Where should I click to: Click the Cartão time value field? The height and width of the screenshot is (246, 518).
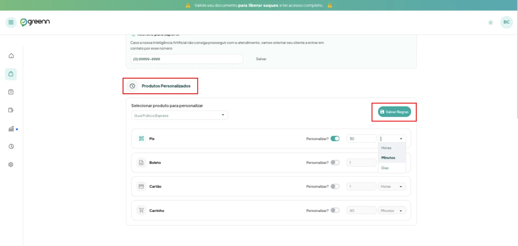(361, 187)
